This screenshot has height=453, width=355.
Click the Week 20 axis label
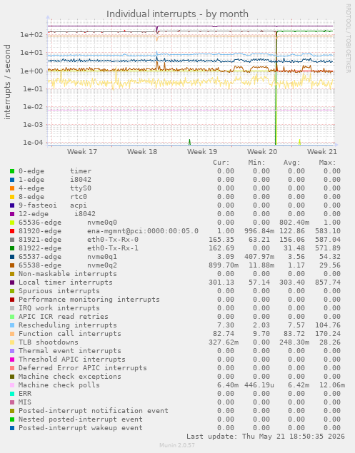pos(262,152)
